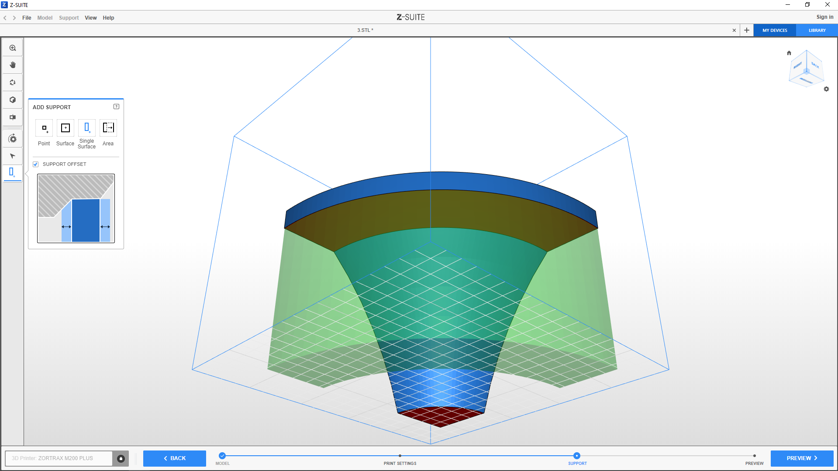Click the home view icon
Screen dimensions: 838x471
[789, 53]
